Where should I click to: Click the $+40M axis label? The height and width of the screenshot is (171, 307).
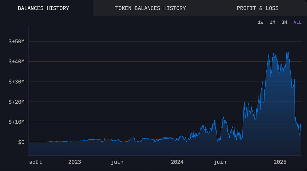pos(16,62)
